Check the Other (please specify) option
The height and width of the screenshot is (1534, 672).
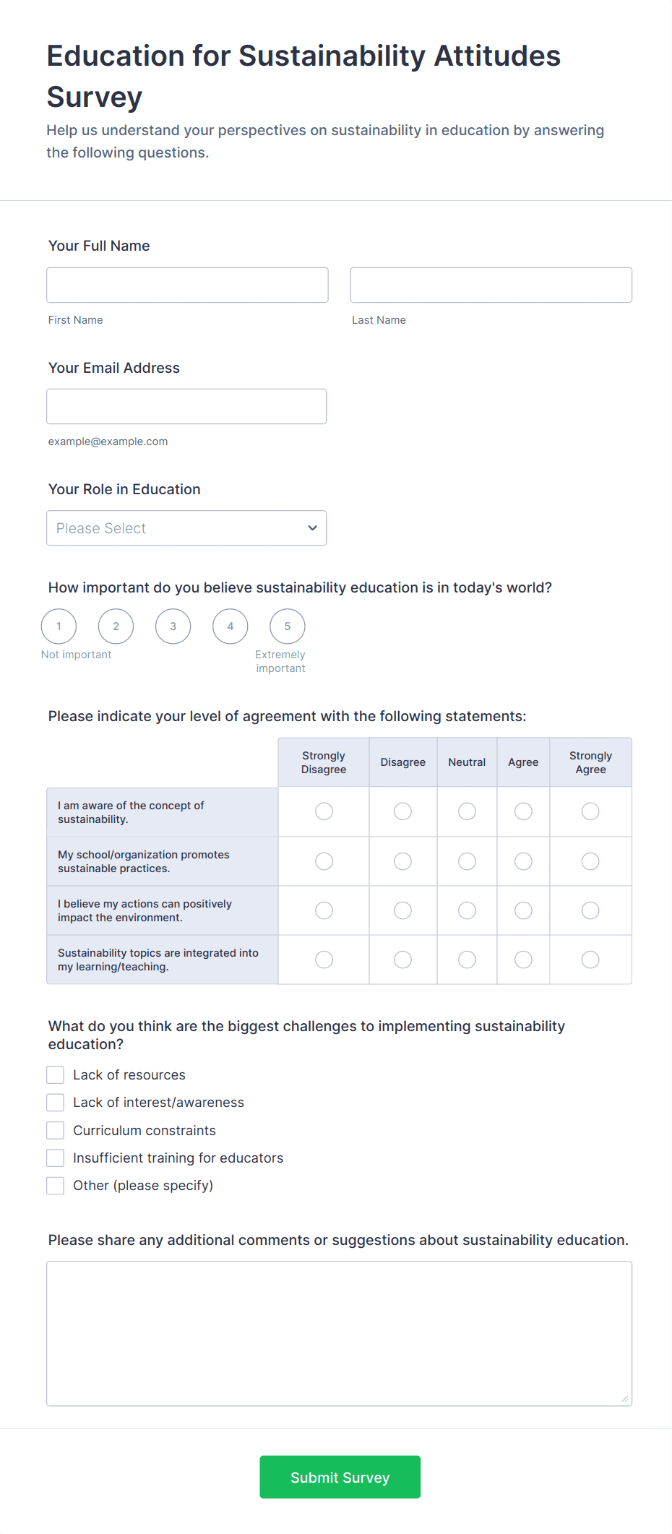click(55, 1185)
